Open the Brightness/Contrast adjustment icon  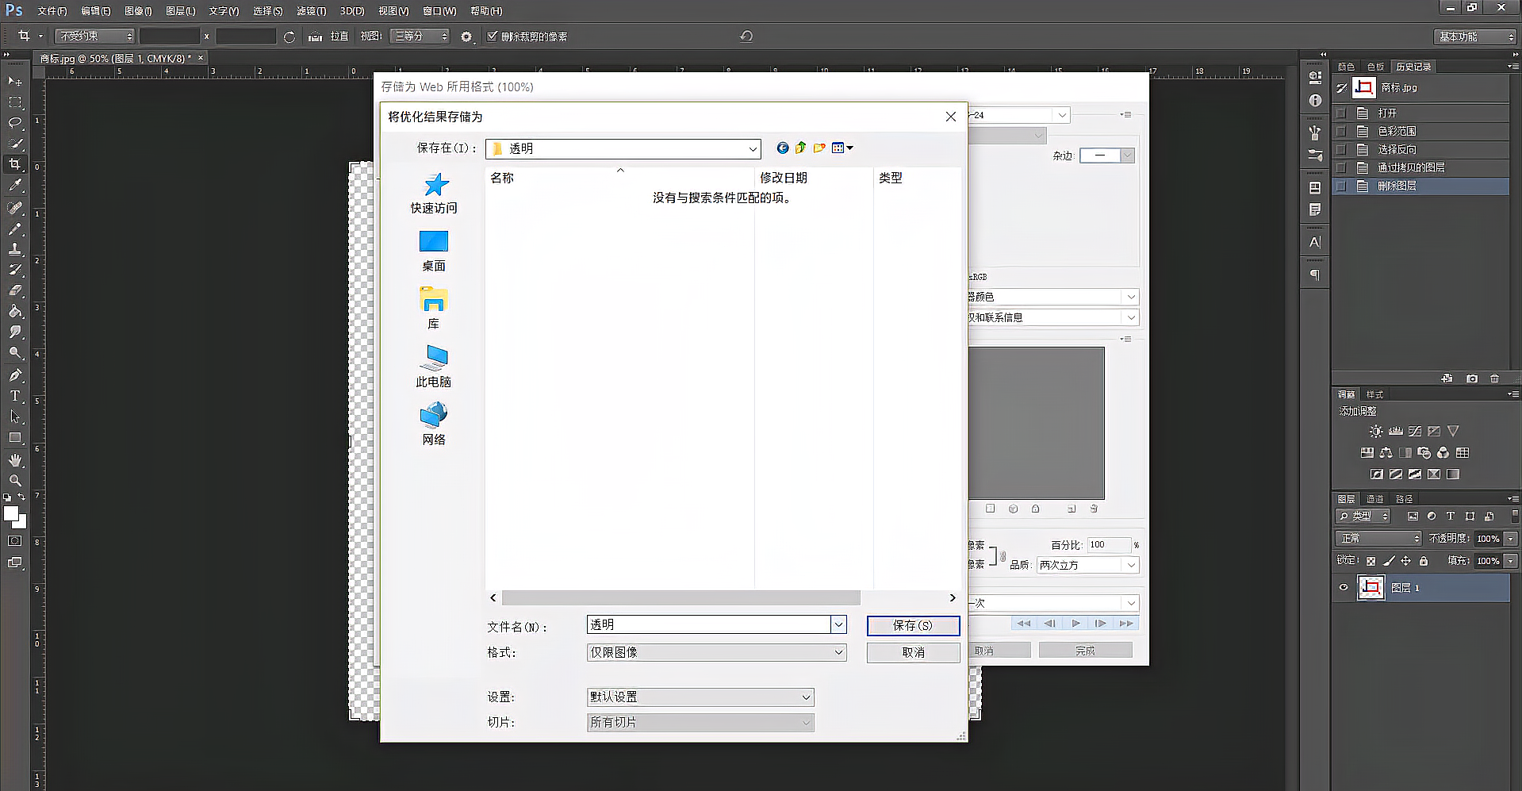1375,431
